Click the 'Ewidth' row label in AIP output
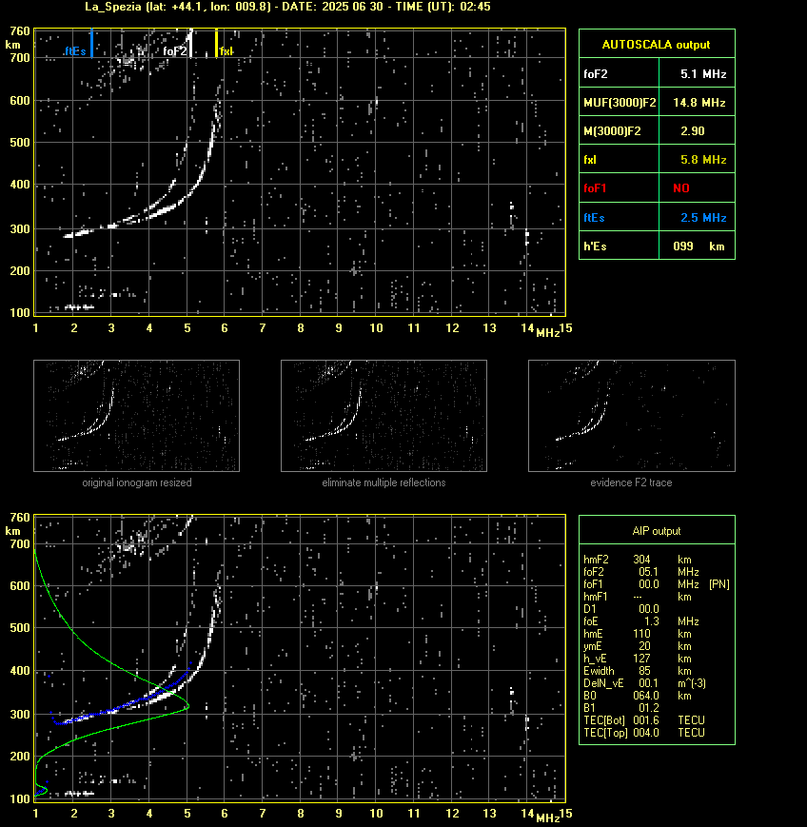This screenshot has height=827, width=807. click(599, 671)
